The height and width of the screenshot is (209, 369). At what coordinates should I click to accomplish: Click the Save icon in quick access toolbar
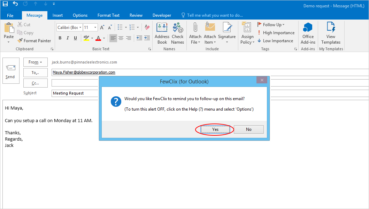[5, 4]
